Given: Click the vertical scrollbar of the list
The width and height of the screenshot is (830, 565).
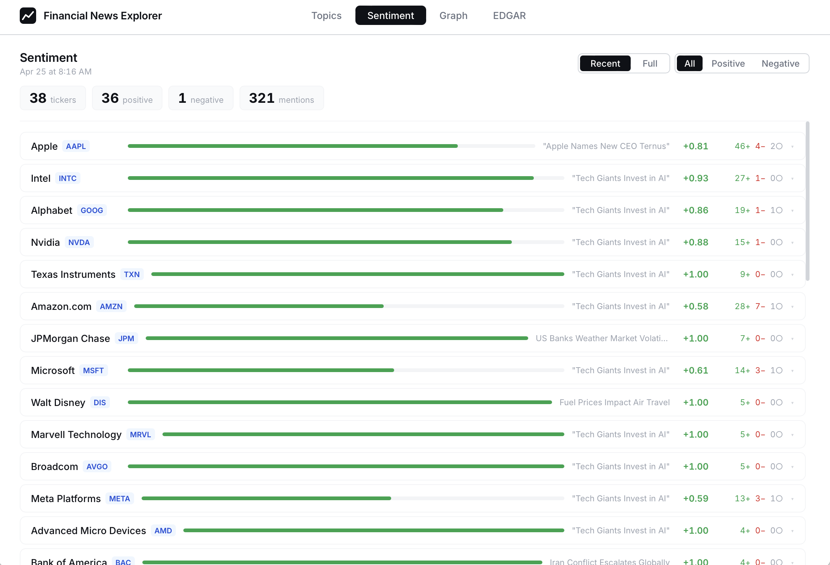Looking at the screenshot, I should [x=807, y=201].
